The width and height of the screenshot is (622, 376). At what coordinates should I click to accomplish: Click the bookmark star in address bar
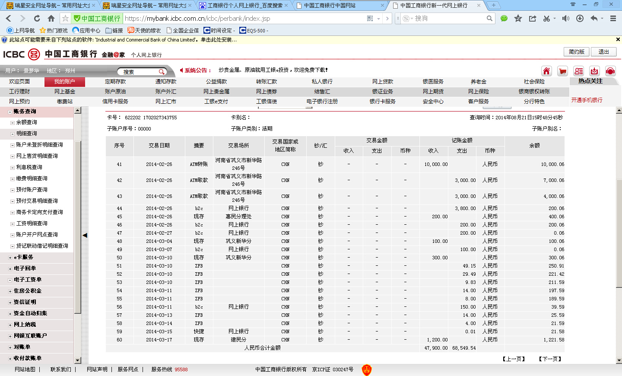pyautogui.click(x=65, y=19)
